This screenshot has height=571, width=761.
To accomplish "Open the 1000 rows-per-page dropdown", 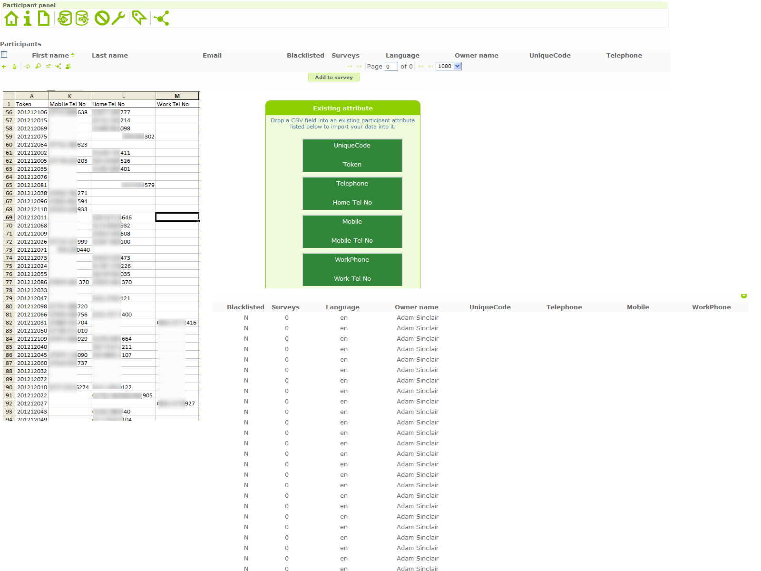I will coord(449,66).
